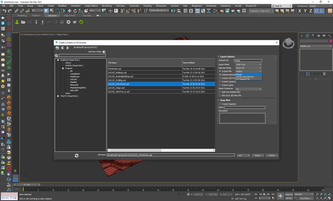This screenshot has height=201, width=333.
Task: Click the Undo arrow in main toolbar
Action: [4, 10]
